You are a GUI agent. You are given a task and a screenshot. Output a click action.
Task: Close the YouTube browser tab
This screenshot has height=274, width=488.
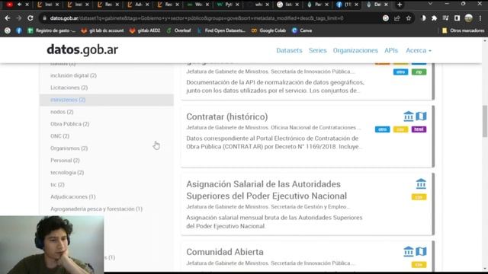27,5
